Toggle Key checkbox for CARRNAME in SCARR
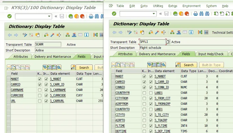 pyautogui.click(x=39, y=90)
